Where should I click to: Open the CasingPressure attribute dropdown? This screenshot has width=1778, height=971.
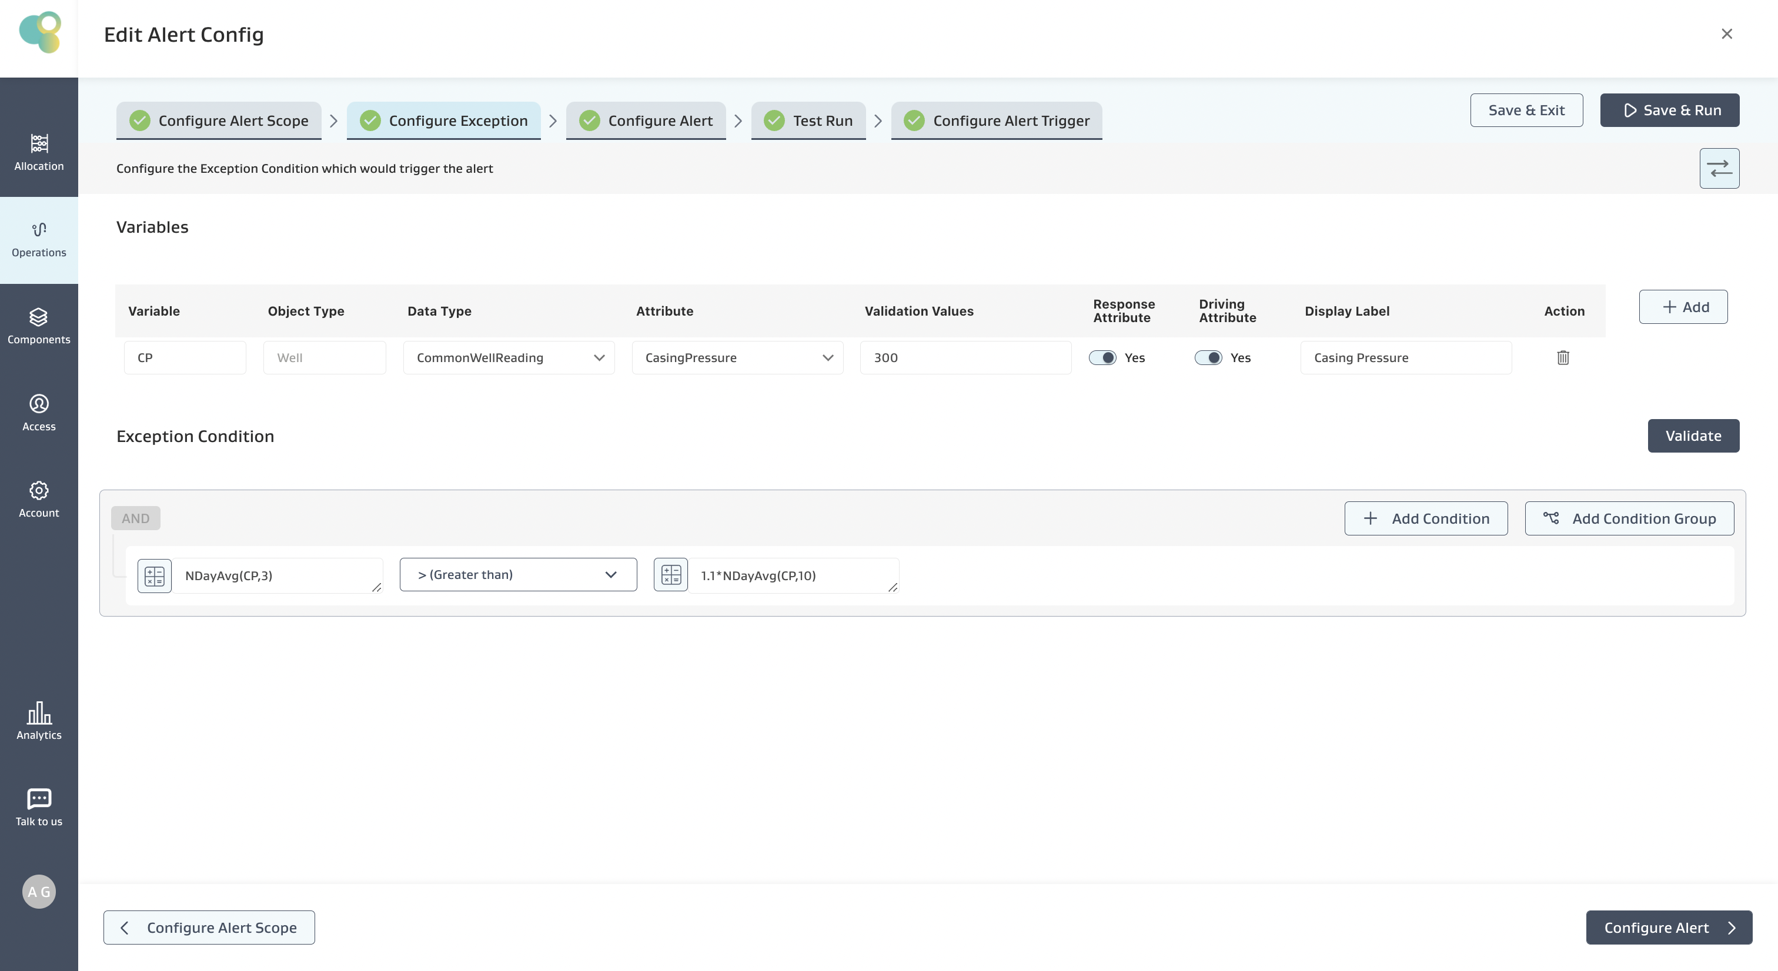click(x=737, y=357)
